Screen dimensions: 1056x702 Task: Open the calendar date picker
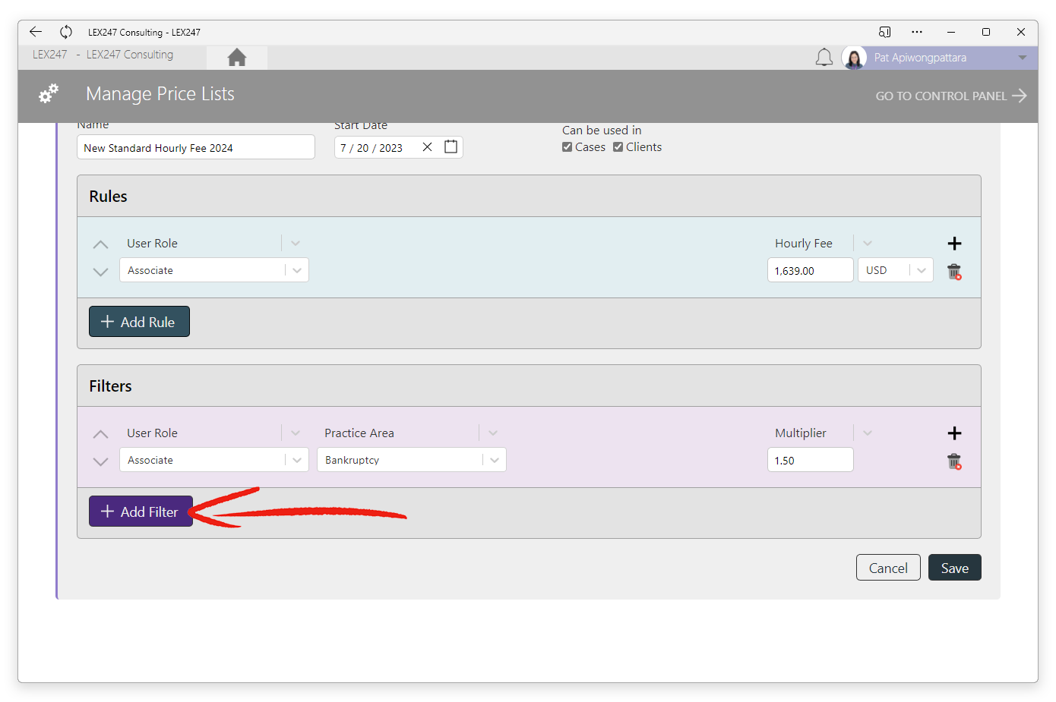451,147
